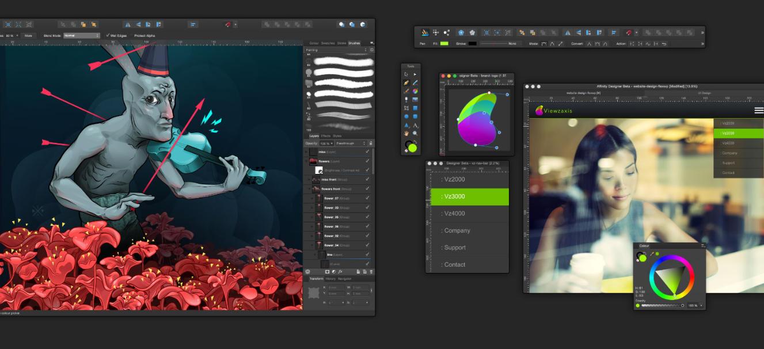Click Flip Horizontal icon in floating toolbar
The width and height of the screenshot is (764, 349).
pos(567,32)
